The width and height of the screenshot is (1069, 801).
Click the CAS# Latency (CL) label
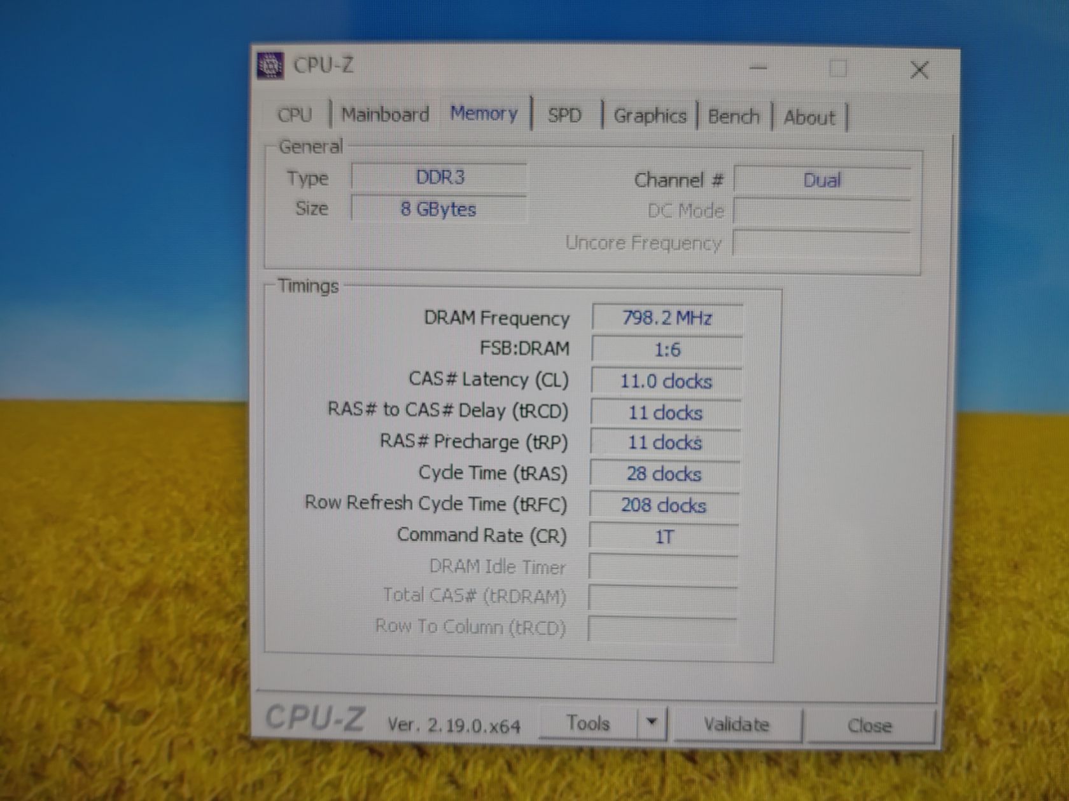tap(489, 380)
